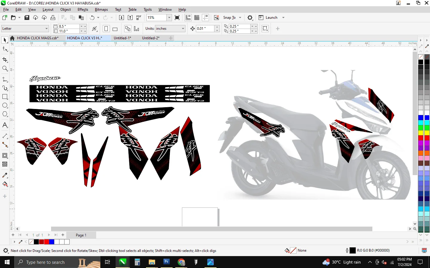This screenshot has width=430, height=268.
Task: Switch to the Untitled-2 document tab
Action: [151, 38]
